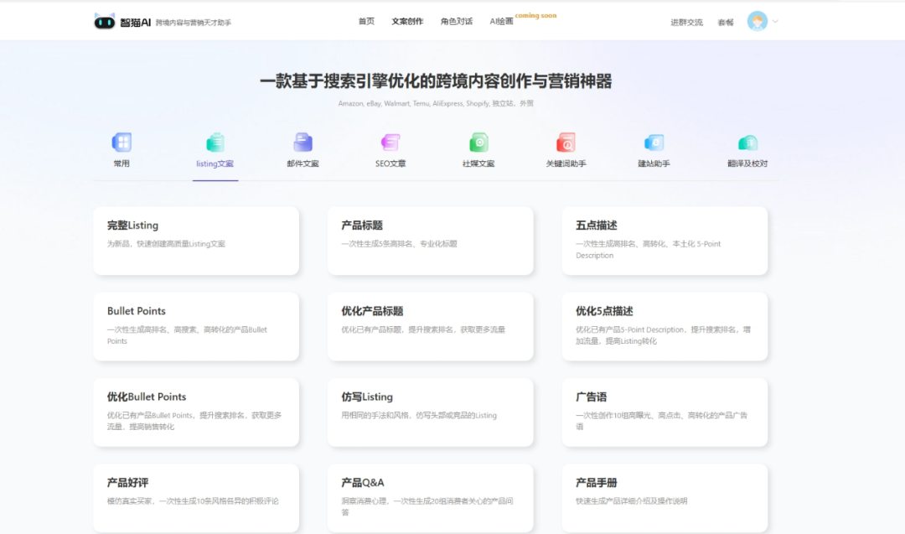Select the 建站助手 category icon
Viewport: 905px width, 534px height.
654,144
